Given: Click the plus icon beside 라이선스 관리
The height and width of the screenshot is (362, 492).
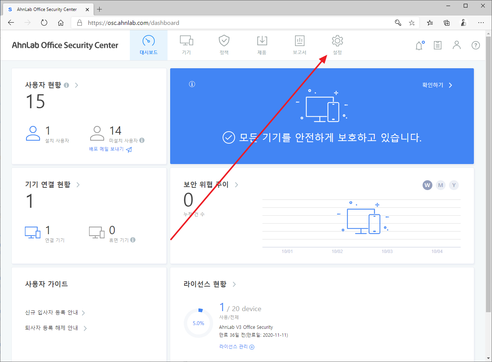Looking at the screenshot, I should 252,347.
